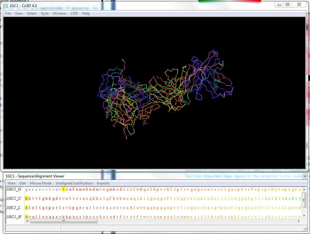Expand the Unaligned Justification menu
This screenshot has width=310, height=234.
click(74, 183)
